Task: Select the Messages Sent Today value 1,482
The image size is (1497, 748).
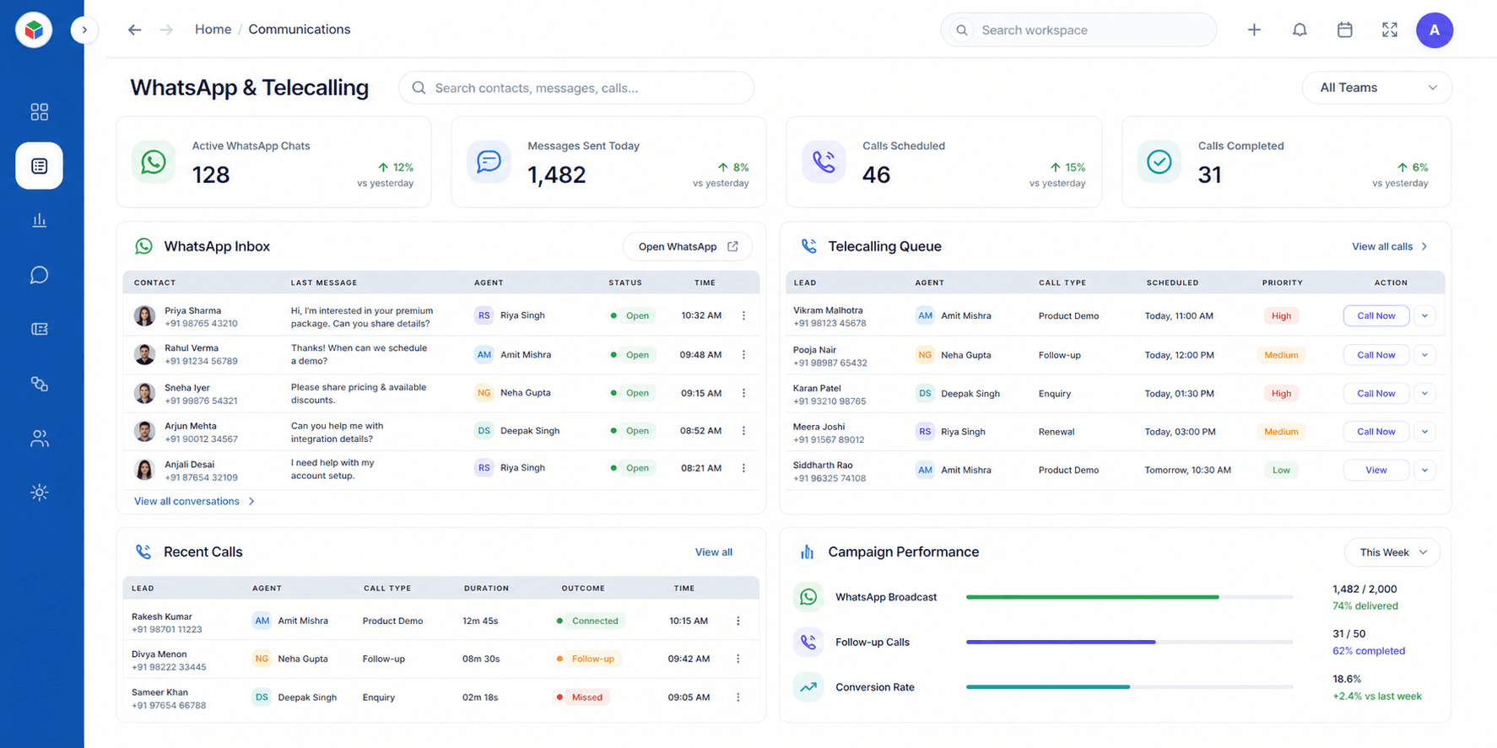Action: [x=556, y=175]
